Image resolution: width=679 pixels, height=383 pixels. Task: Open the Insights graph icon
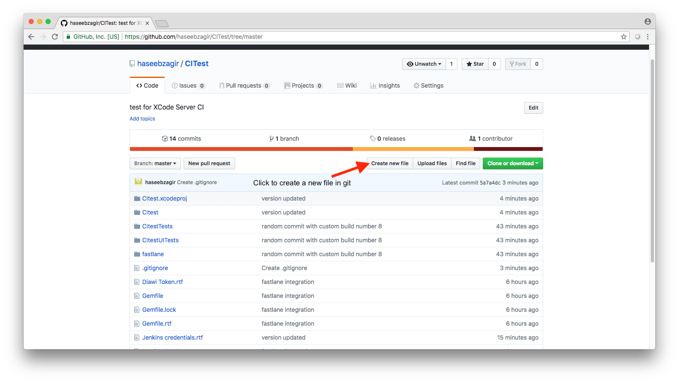click(373, 85)
